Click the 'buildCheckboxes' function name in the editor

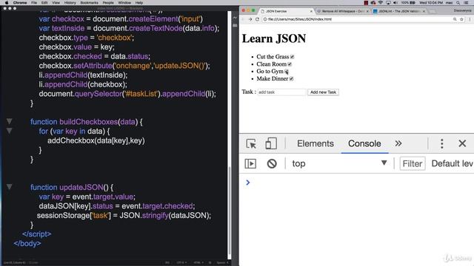point(88,122)
